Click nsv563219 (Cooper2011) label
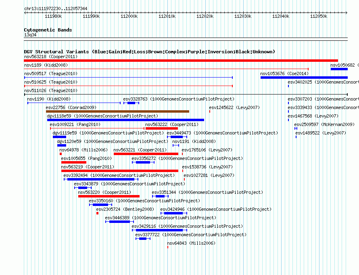The width and height of the screenshot is (359, 275). coord(88,167)
